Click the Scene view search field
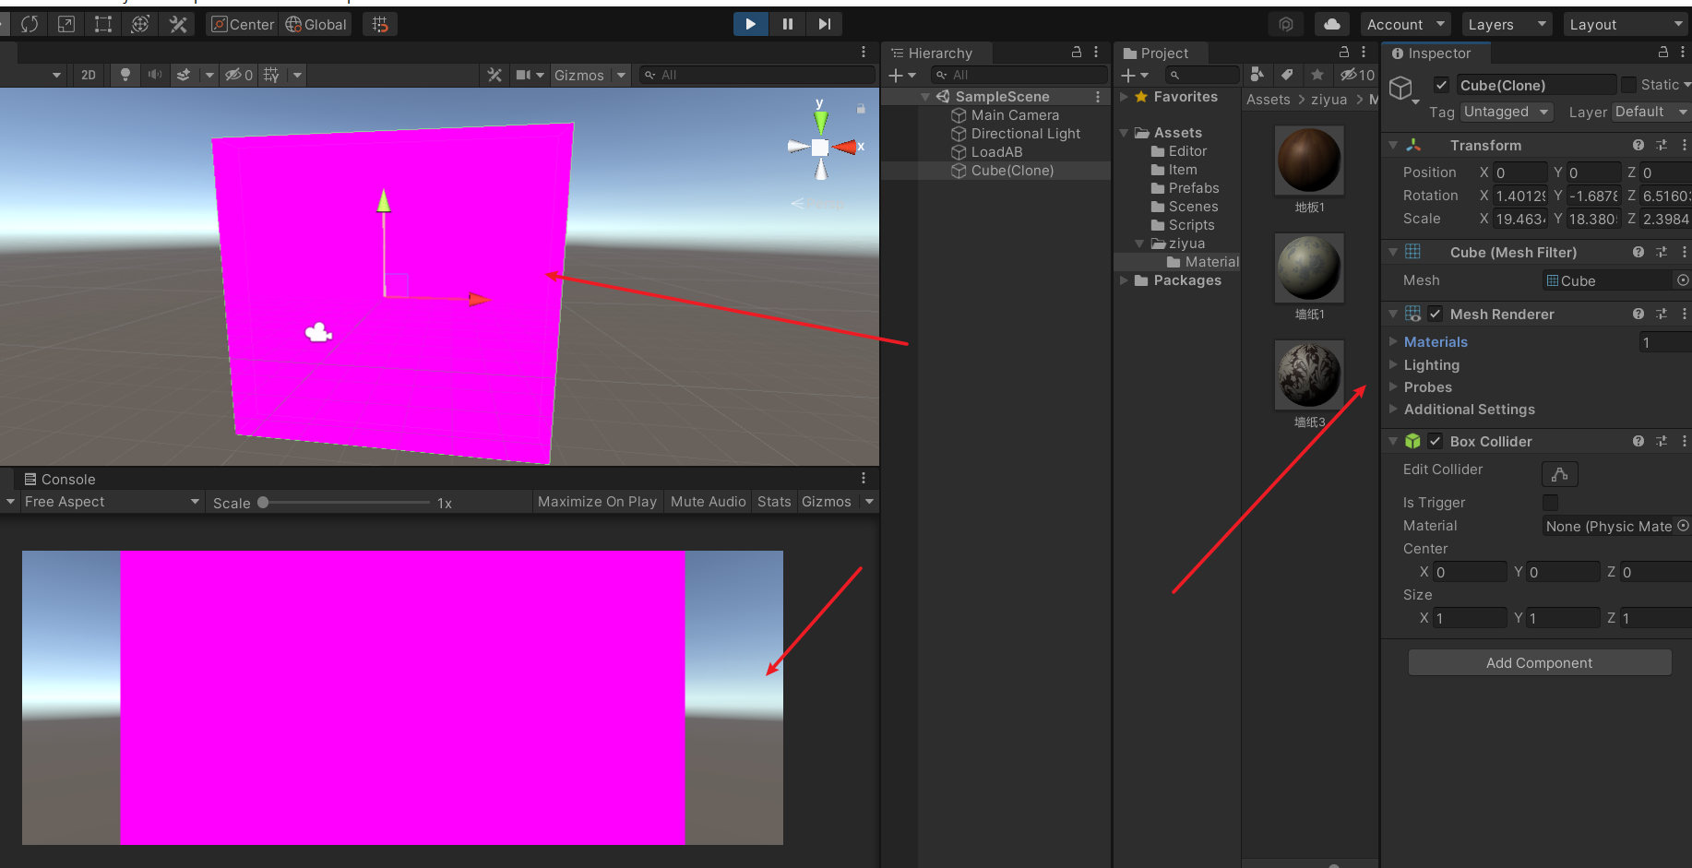Screen dimensions: 1692x868 point(757,75)
